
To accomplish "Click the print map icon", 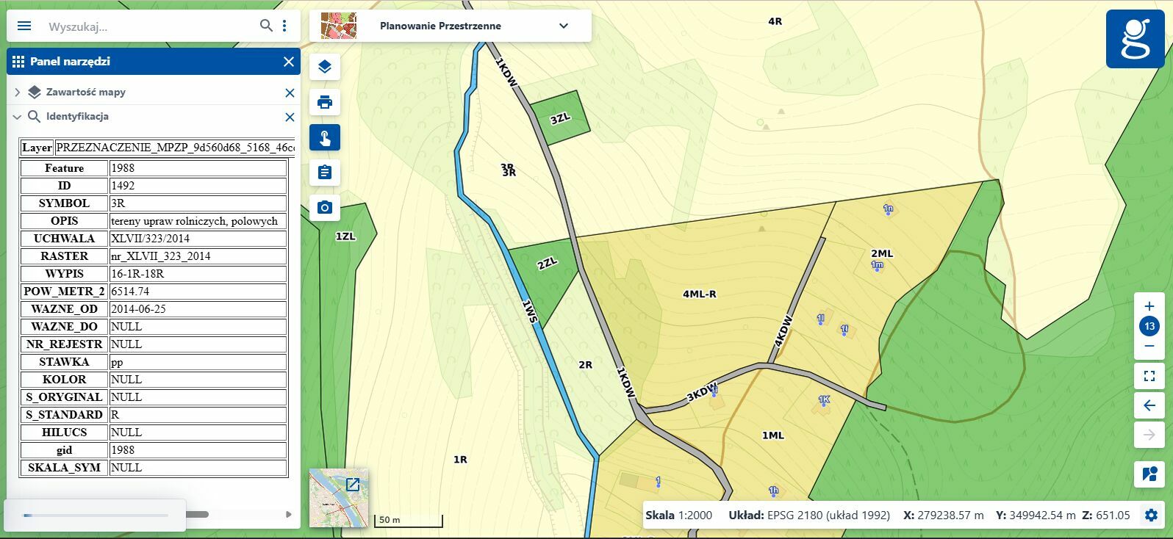I will pos(325,102).
